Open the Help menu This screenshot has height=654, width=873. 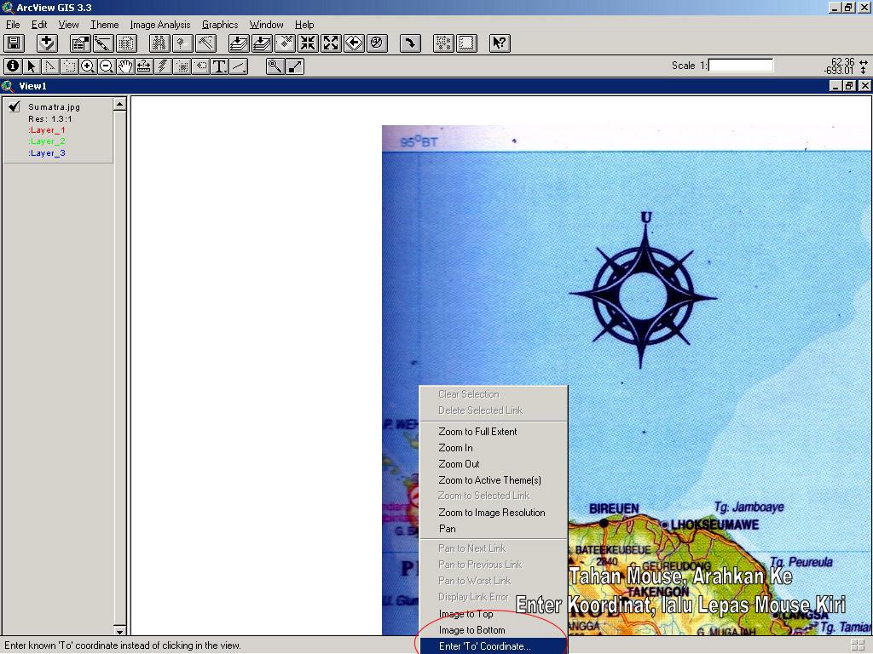click(x=304, y=25)
